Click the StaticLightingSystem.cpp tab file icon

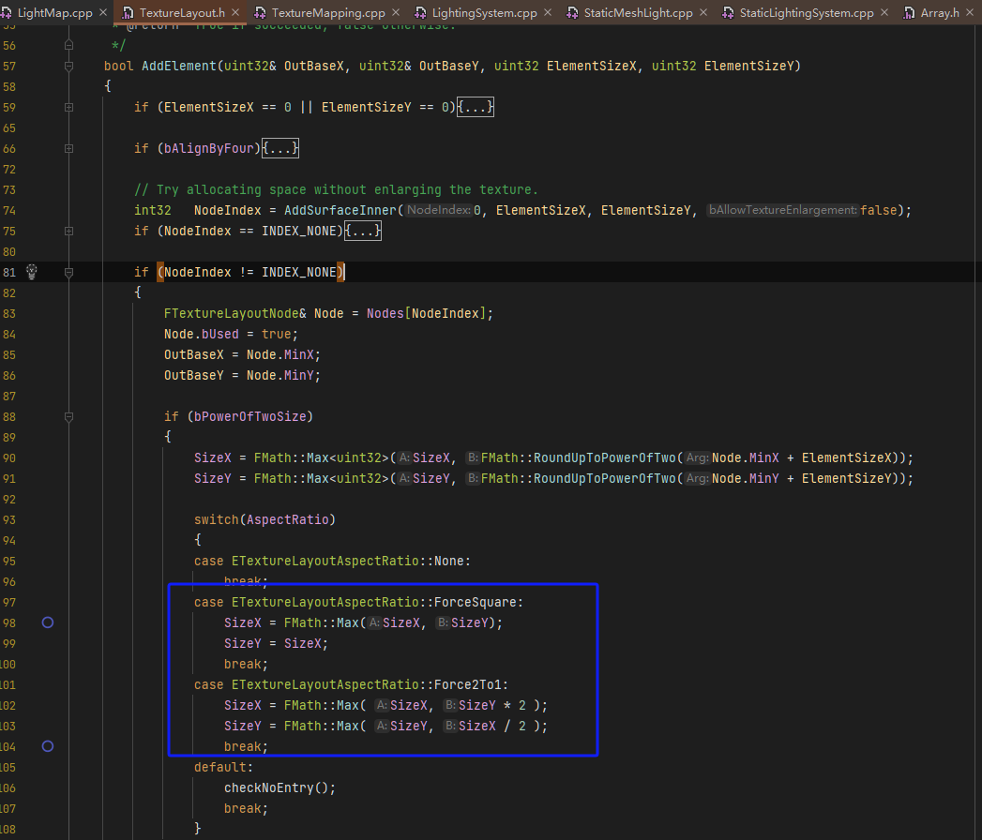[x=728, y=12]
